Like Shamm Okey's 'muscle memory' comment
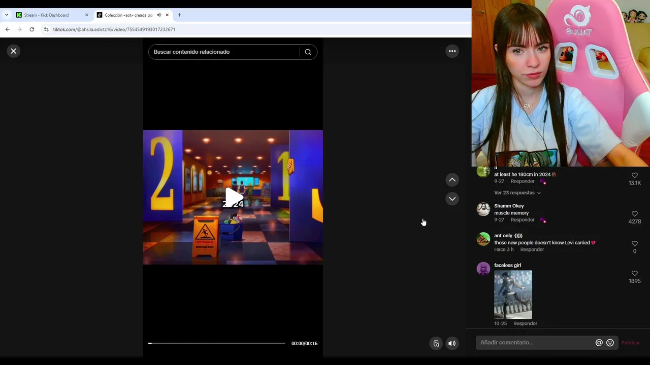 [x=635, y=214]
